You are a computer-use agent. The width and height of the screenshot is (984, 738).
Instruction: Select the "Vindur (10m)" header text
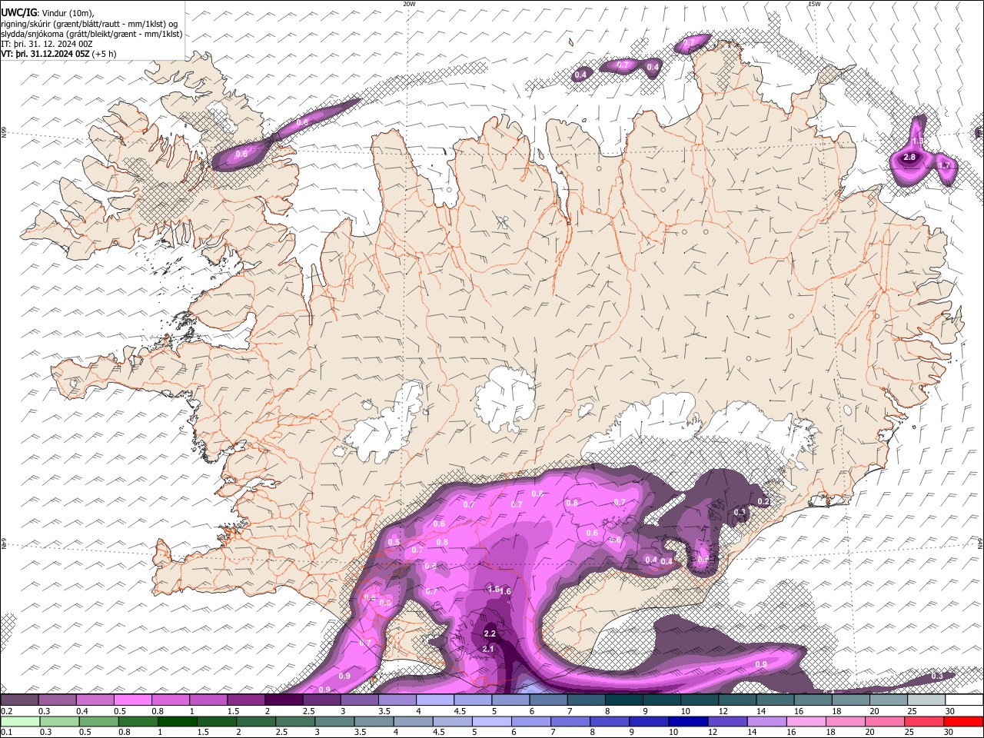coord(68,13)
